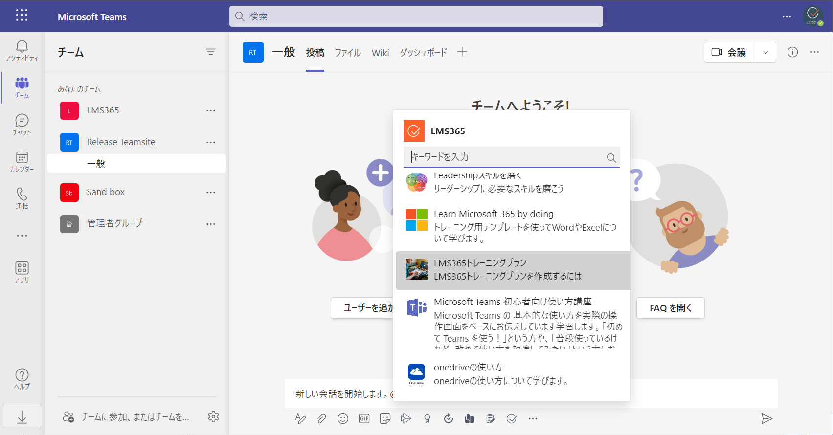
Task: Open Chat in the left rail
Action: [22, 125]
